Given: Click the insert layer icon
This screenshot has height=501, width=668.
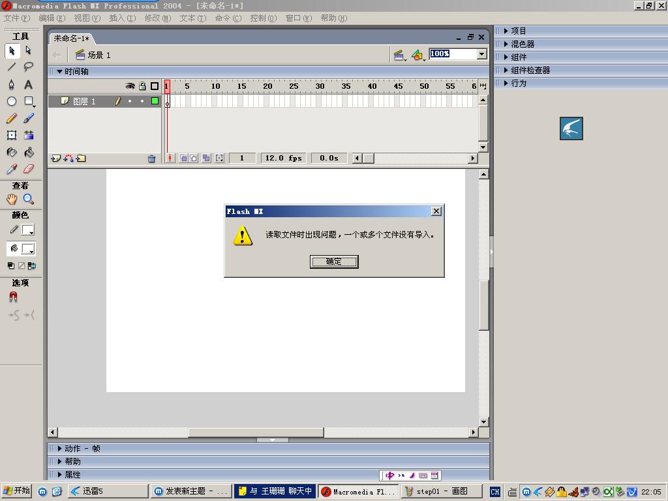Looking at the screenshot, I should (56, 159).
